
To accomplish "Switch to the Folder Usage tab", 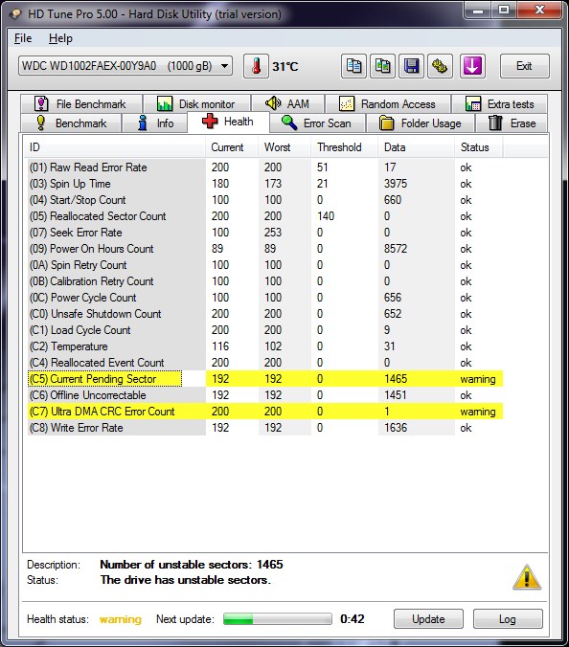I will 420,123.
